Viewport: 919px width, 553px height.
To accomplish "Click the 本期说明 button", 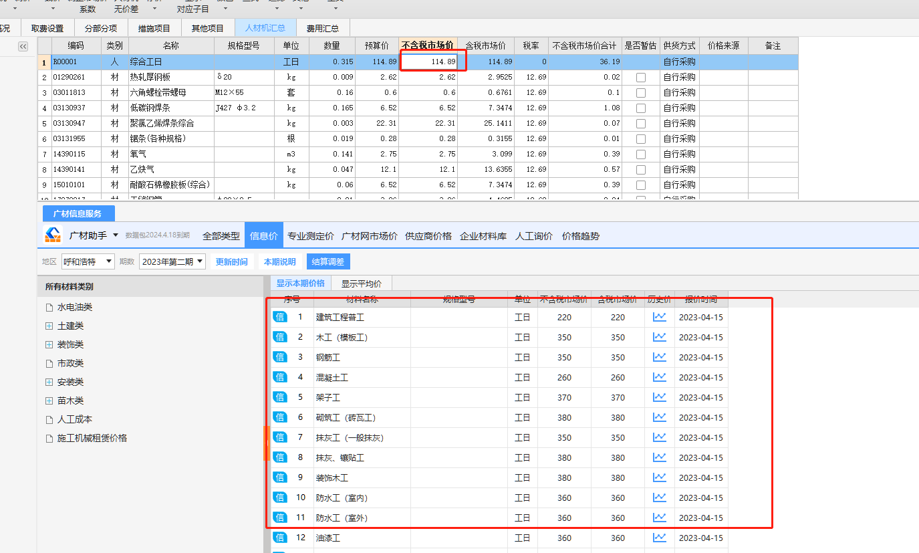I will click(279, 261).
